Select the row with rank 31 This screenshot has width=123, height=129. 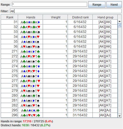59,22
